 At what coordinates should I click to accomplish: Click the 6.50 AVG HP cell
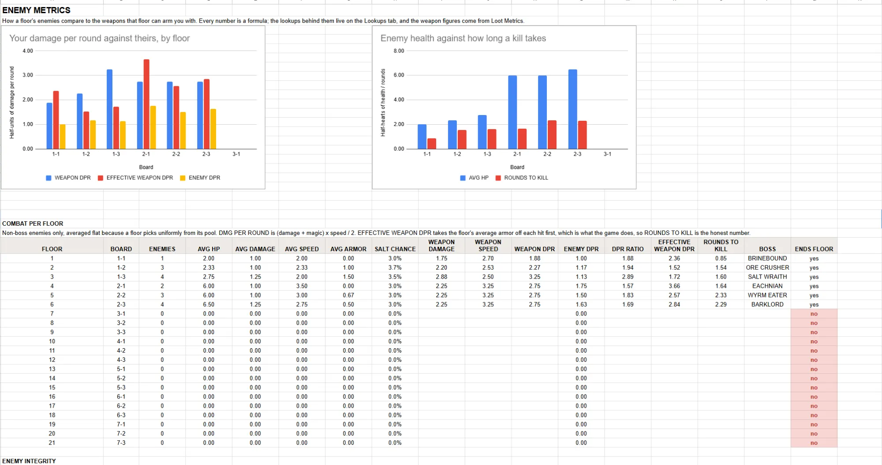209,305
